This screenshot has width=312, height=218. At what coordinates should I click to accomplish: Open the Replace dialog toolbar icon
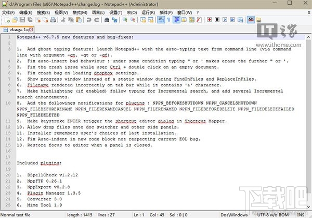pyautogui.click(x=114, y=20)
